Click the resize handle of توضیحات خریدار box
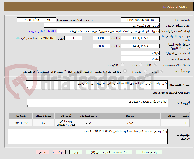 (9, 143)
